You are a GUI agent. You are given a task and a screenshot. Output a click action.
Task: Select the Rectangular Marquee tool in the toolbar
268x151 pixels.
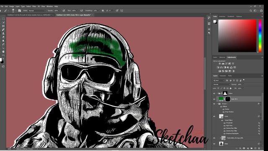click(x=3, y=18)
